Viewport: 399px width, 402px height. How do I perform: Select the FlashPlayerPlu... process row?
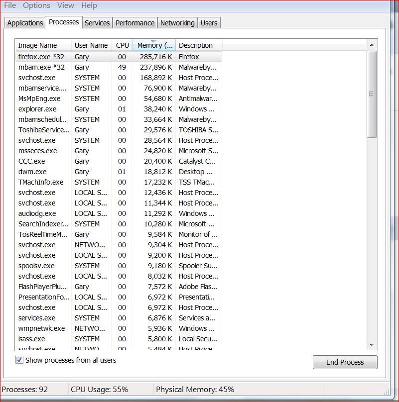tap(119, 287)
